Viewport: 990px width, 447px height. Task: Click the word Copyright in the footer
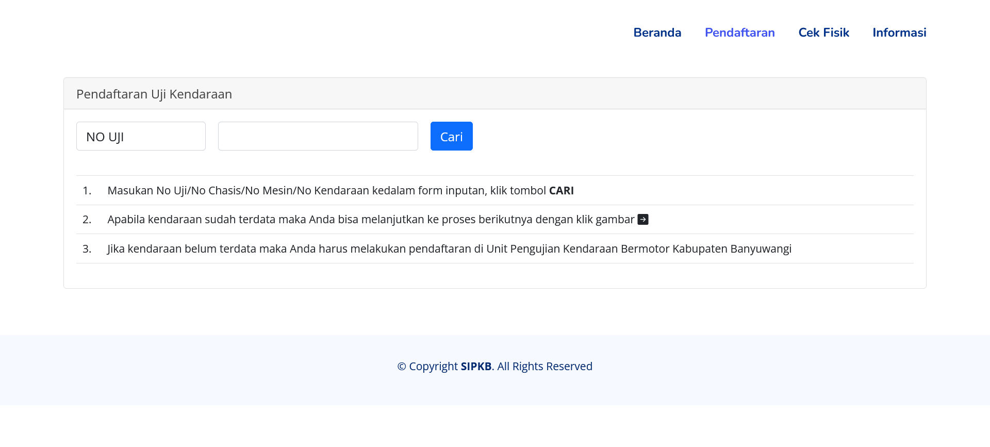[433, 367]
